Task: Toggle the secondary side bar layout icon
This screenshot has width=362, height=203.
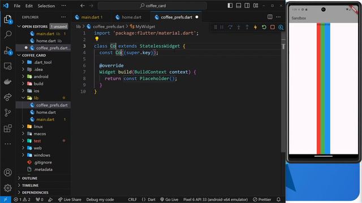Action: click(x=247, y=6)
